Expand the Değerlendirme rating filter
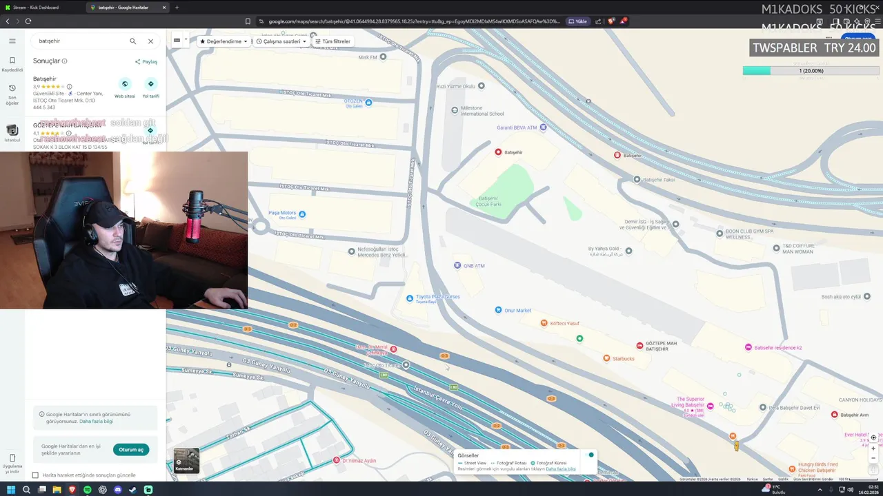 point(223,41)
